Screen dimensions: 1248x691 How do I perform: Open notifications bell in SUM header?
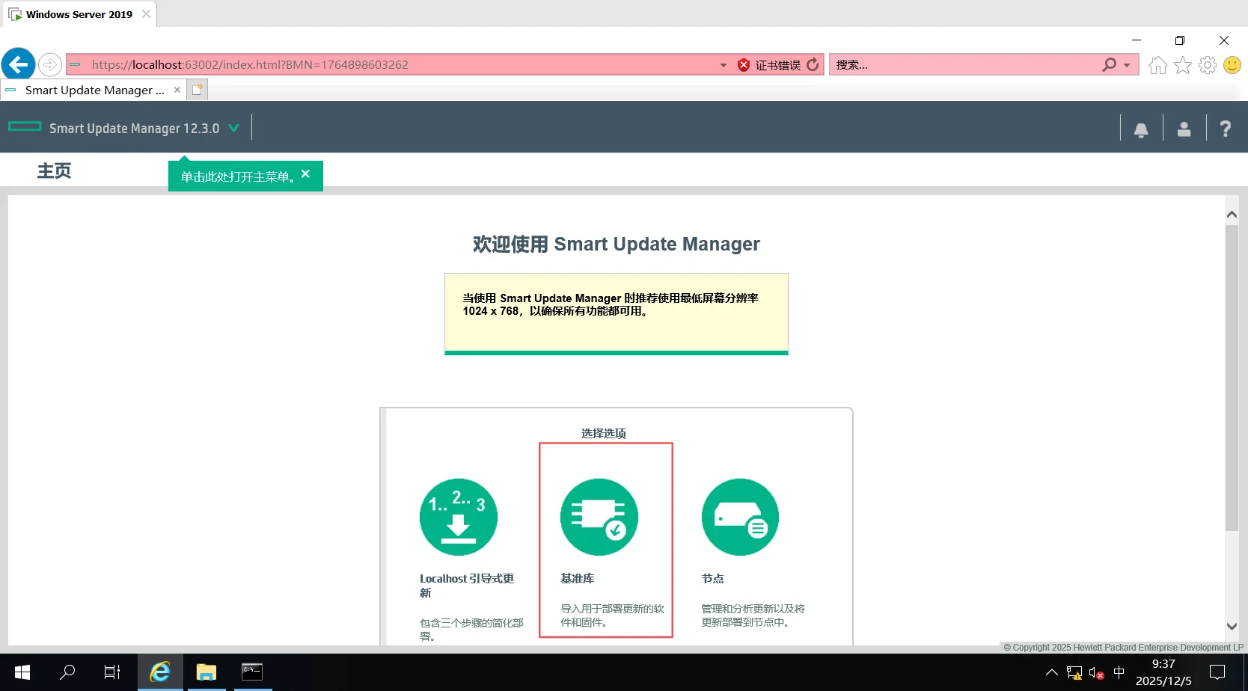[x=1141, y=129]
